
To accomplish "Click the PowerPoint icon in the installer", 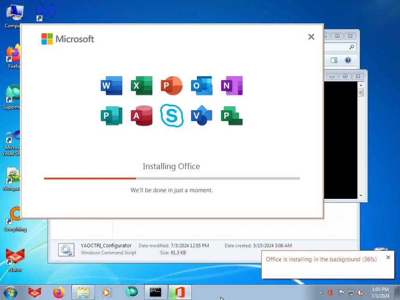I will [172, 86].
